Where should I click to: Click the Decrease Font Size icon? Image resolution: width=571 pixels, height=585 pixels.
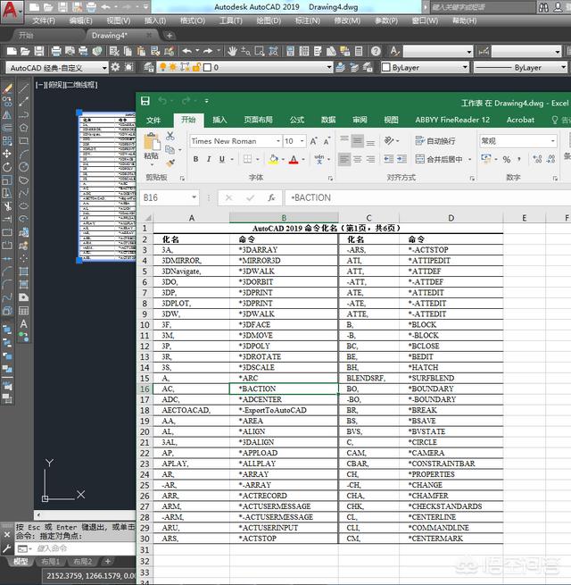click(327, 141)
